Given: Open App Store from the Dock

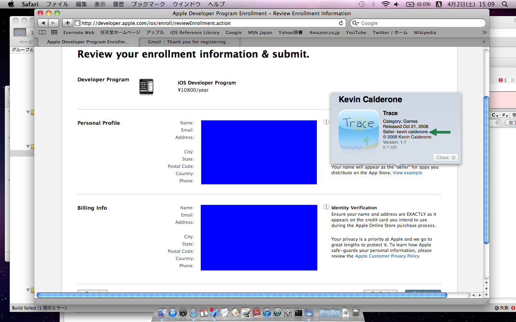Looking at the screenshot, I should 173,313.
